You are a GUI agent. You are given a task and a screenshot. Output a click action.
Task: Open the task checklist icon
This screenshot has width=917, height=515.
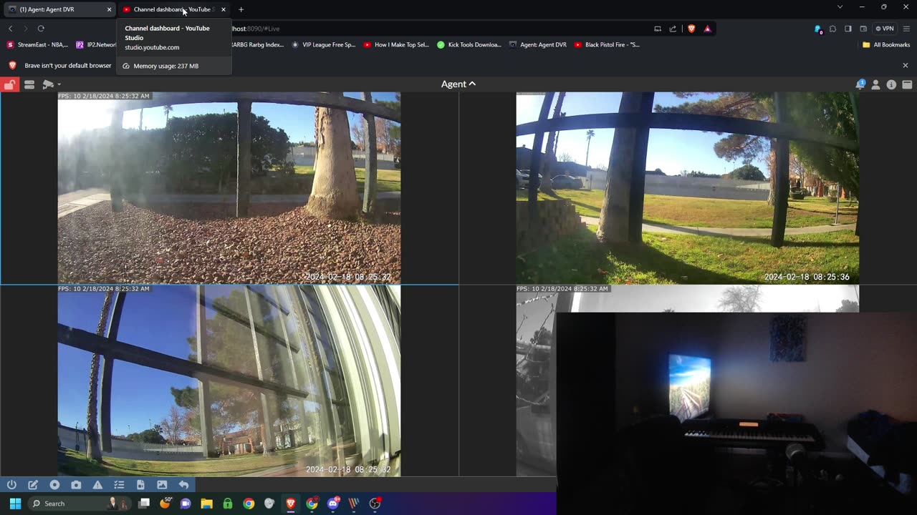119,485
